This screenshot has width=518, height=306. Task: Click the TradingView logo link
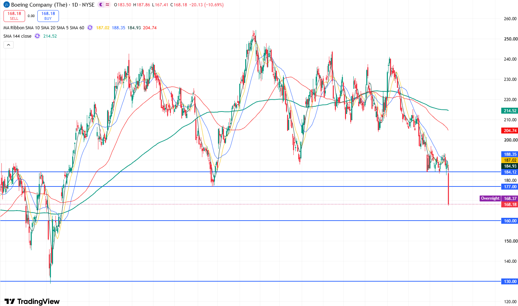[32, 301]
